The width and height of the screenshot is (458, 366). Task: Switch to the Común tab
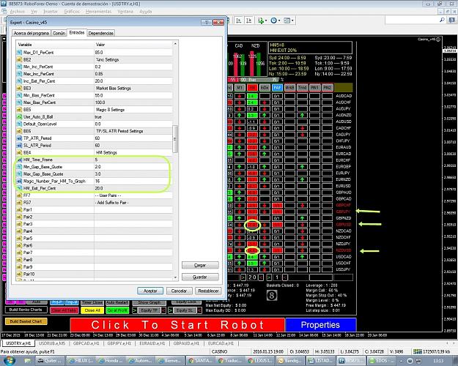[x=59, y=33]
